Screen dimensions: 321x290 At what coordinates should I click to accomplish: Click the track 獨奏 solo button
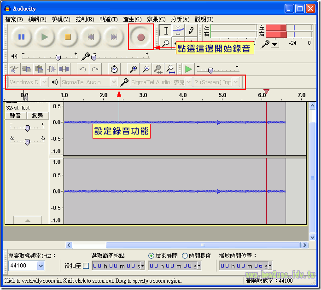pos(37,116)
